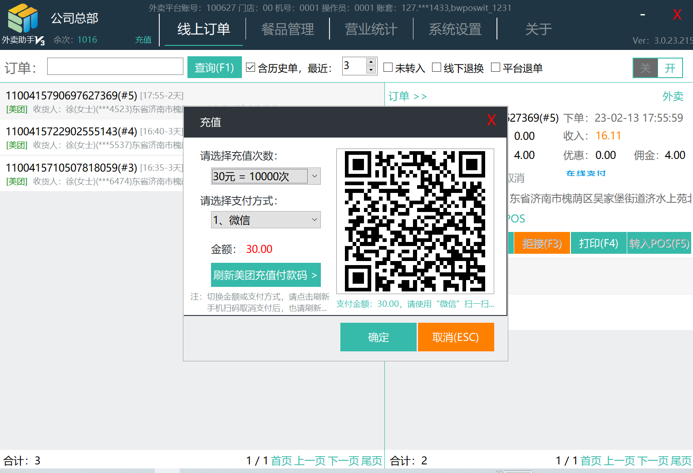Go to 首页 in left pagination
The image size is (693, 473).
tap(281, 461)
